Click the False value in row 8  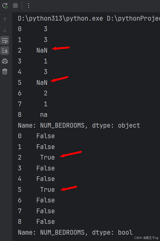(46, 221)
